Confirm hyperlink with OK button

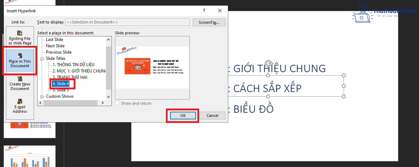tap(183, 116)
